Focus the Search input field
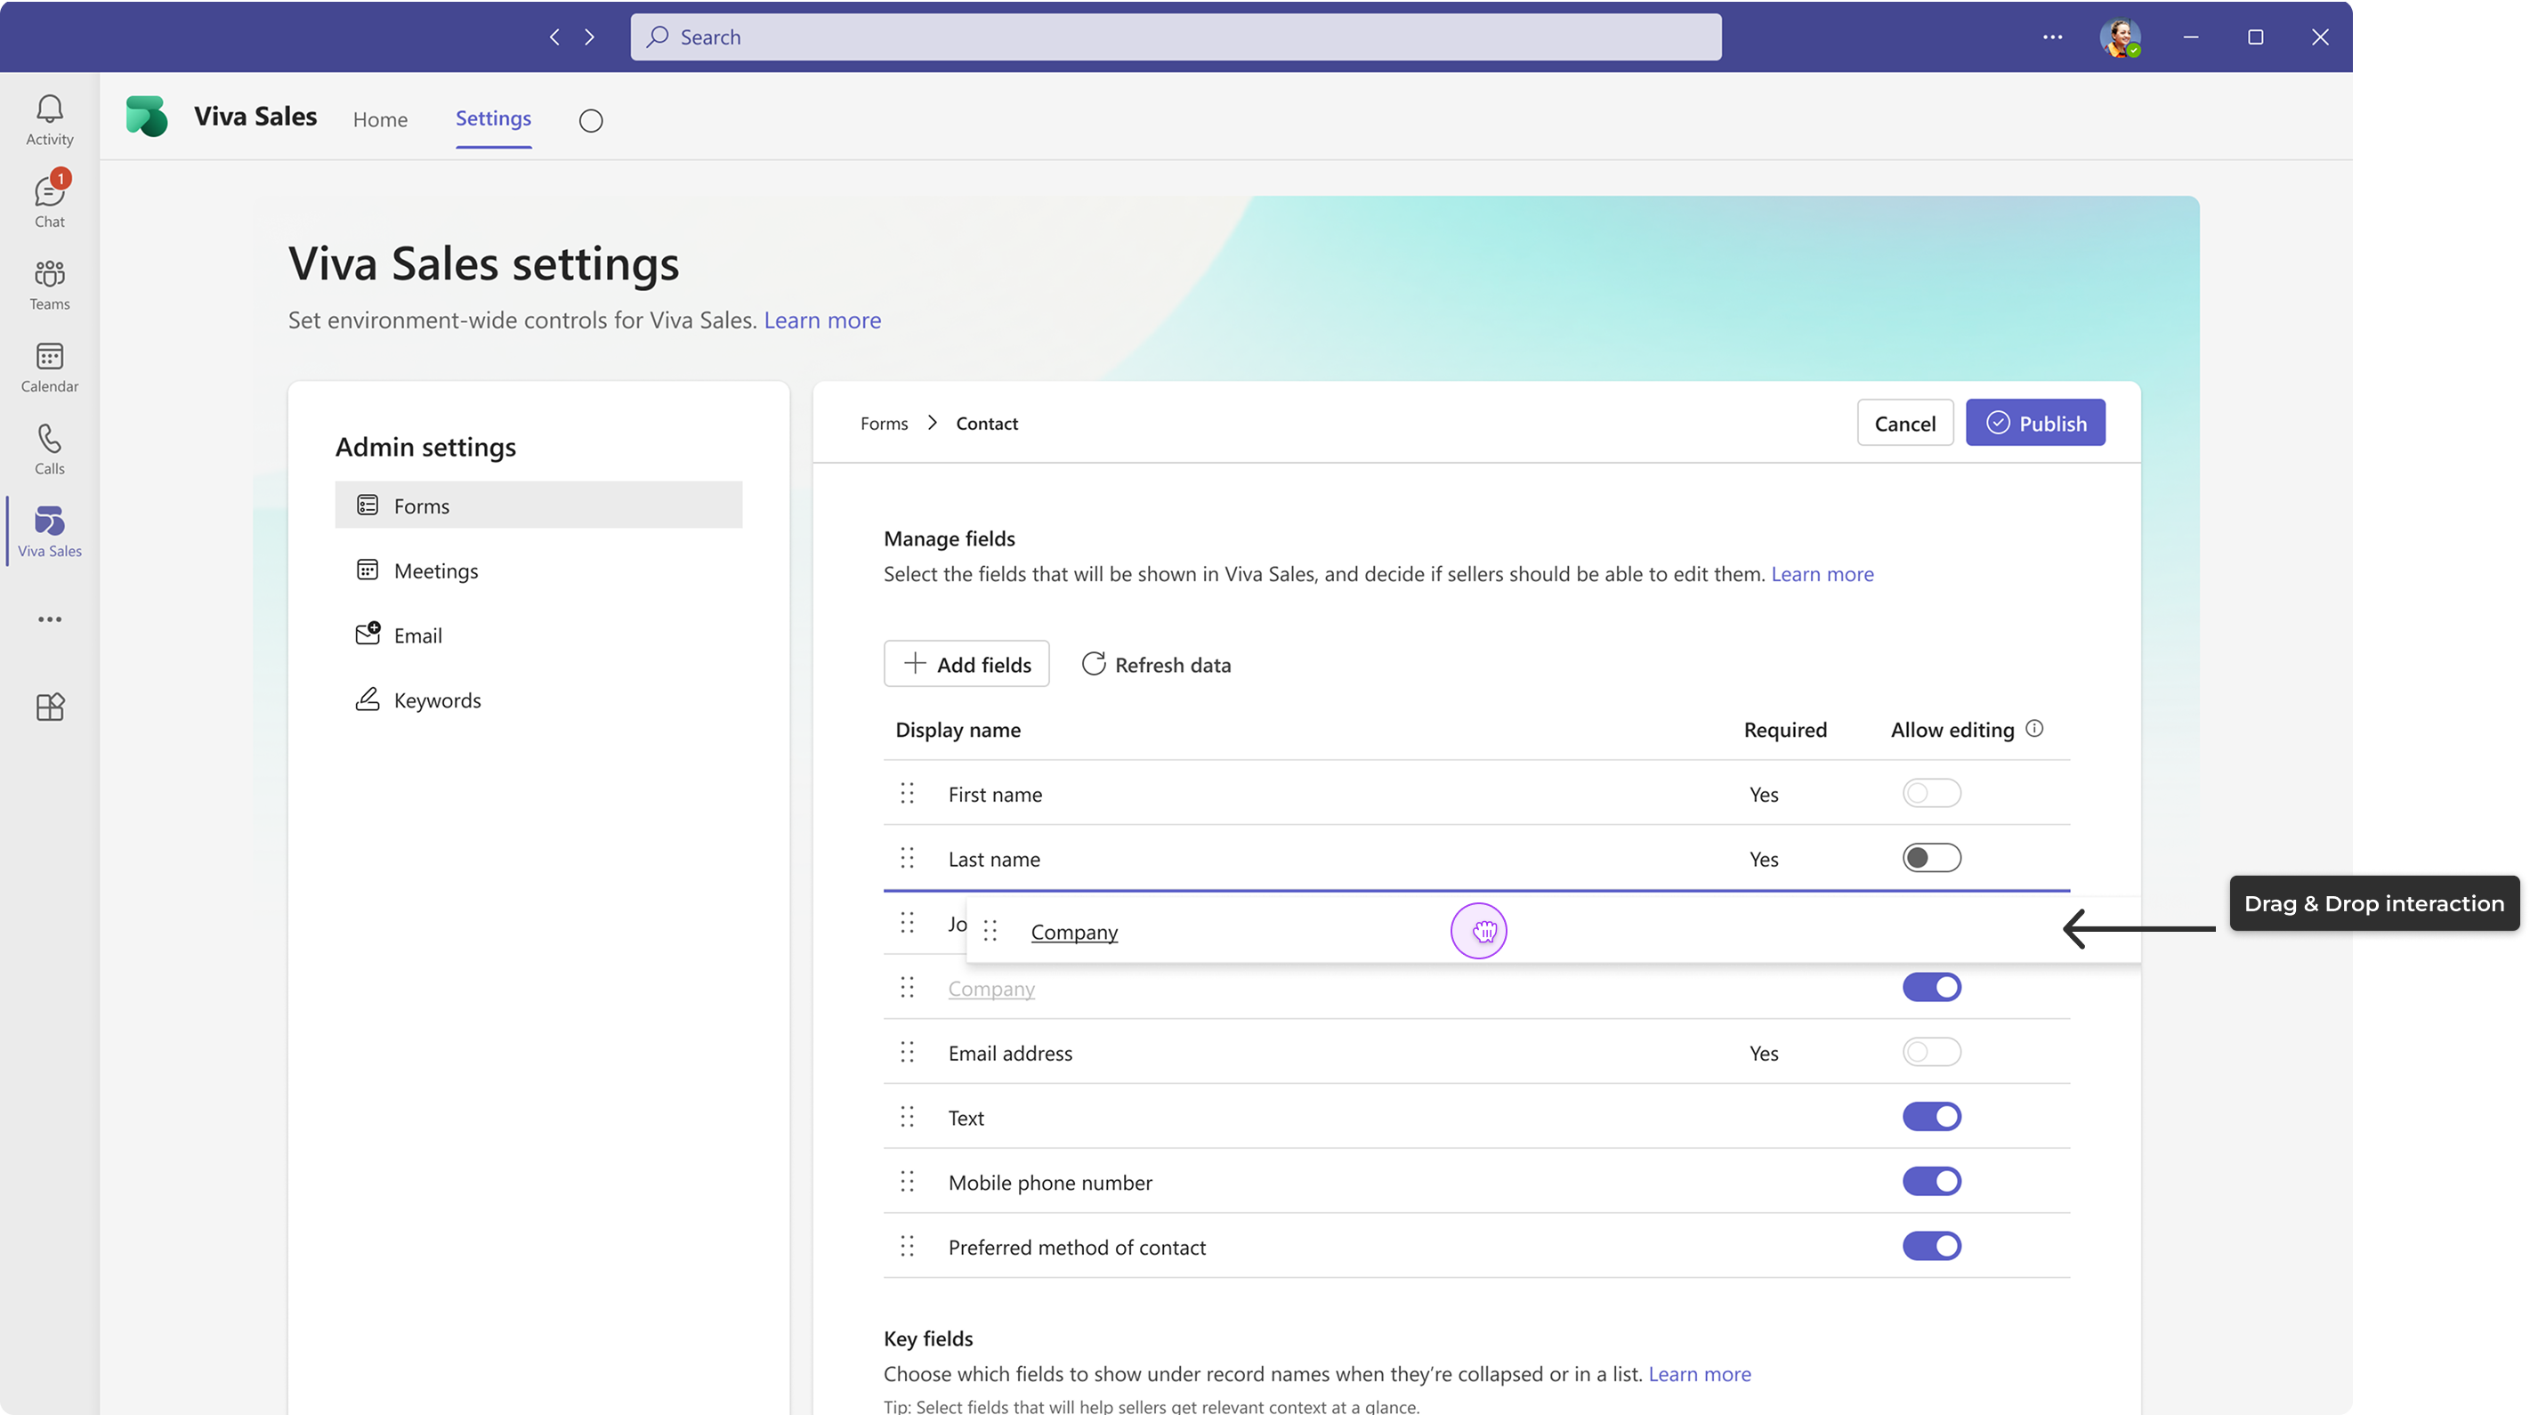Viewport: 2530px width, 1415px height. [1176, 37]
